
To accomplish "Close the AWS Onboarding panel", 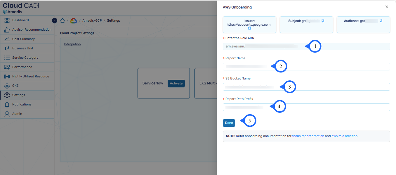I will pos(387,7).
